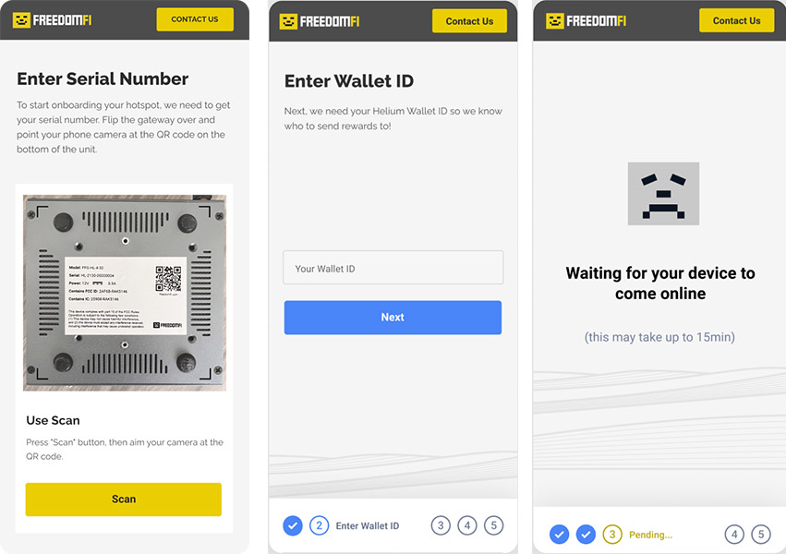Click Contact Us on the serial number screen
Screen dimensions: 786x554
click(x=195, y=19)
